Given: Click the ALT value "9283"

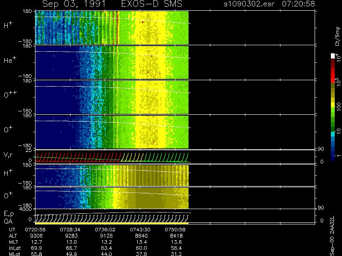Looking at the screenshot, I should click(71, 236).
